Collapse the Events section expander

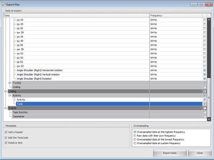(6, 108)
